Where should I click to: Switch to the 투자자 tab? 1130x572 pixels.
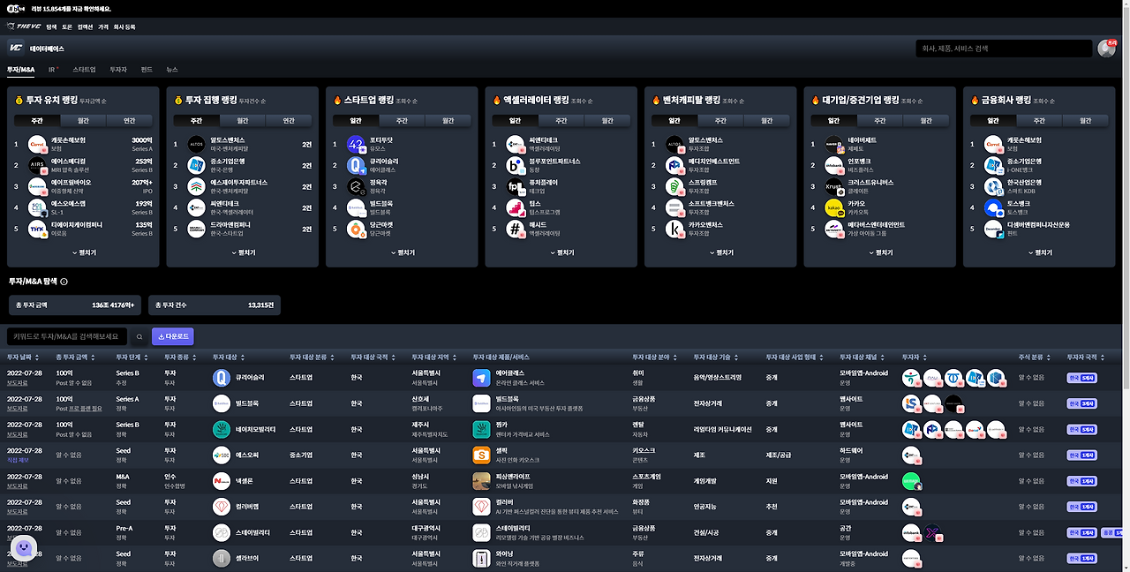click(x=118, y=69)
